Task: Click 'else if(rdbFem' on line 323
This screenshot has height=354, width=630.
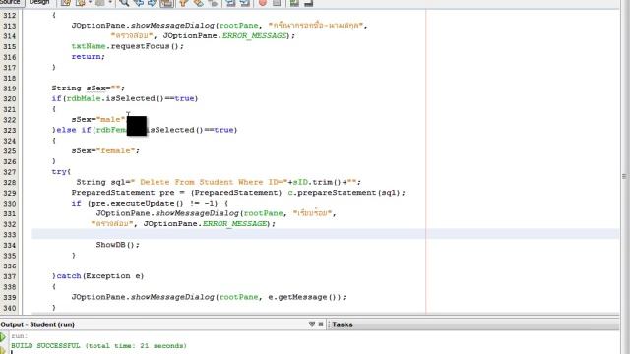Action: tap(92, 130)
